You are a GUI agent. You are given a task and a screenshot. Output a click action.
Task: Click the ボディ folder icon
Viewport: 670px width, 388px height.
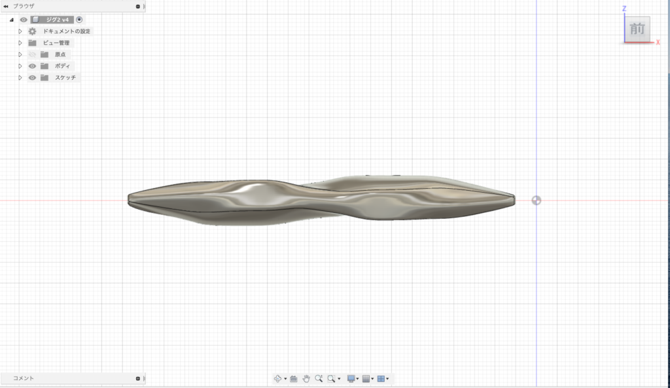click(x=44, y=66)
